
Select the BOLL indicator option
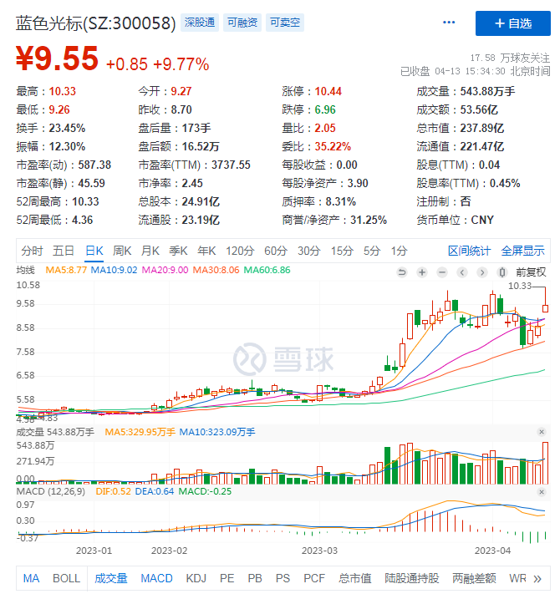coord(66,579)
